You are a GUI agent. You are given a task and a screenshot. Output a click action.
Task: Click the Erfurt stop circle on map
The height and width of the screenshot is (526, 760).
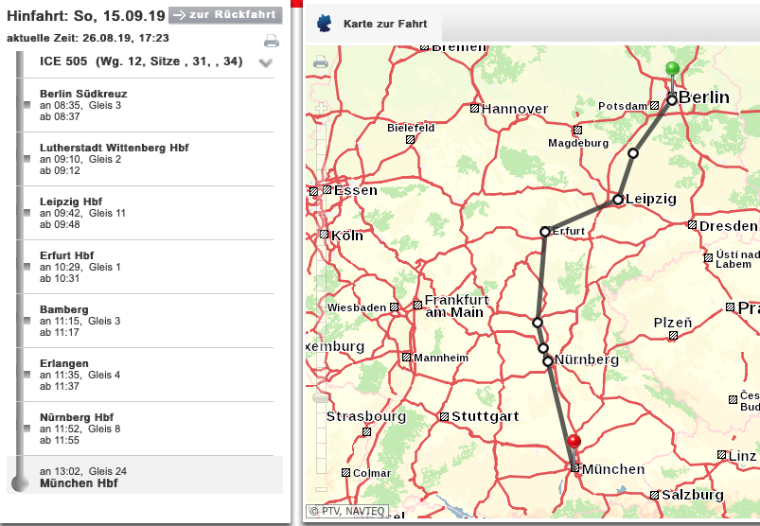click(x=545, y=232)
